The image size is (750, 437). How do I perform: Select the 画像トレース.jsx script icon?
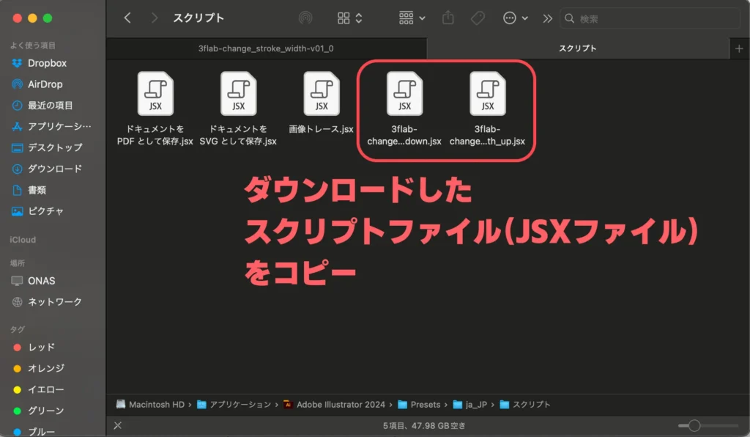click(320, 94)
